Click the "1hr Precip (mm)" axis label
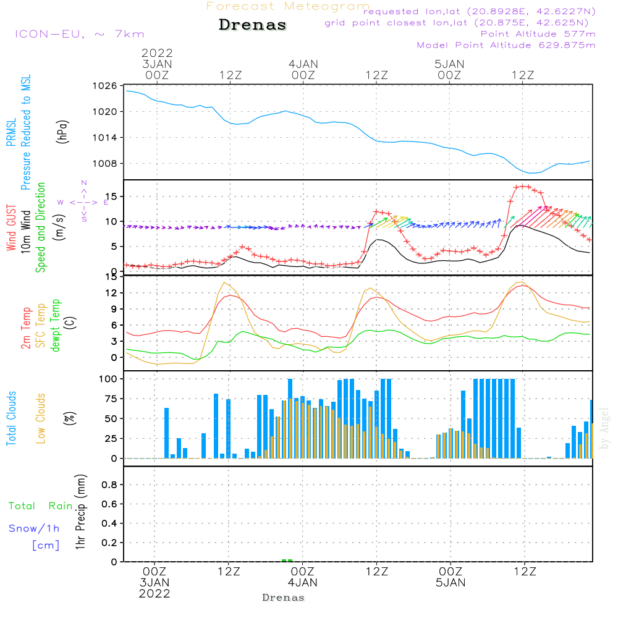 click(80, 512)
